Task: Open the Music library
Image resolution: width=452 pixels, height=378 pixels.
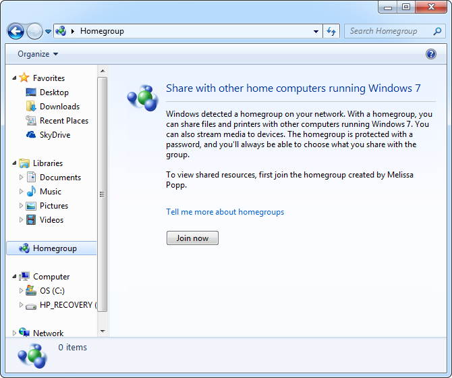Action: coord(51,192)
